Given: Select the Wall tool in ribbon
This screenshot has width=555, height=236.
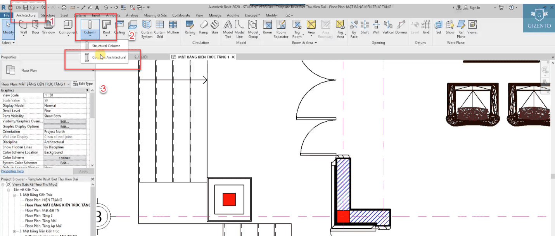Looking at the screenshot, I should 23,27.
